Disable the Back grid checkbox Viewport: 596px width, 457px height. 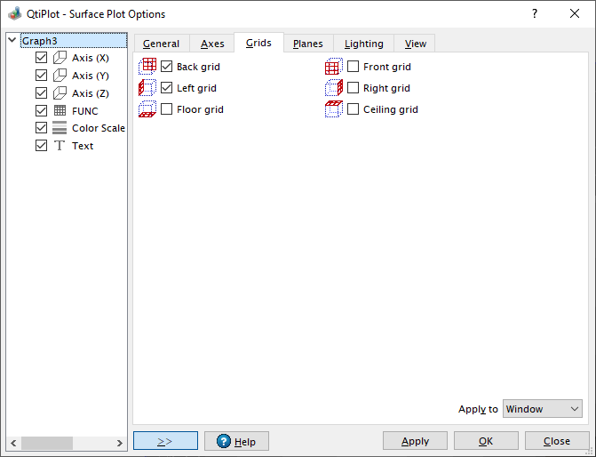tap(166, 67)
